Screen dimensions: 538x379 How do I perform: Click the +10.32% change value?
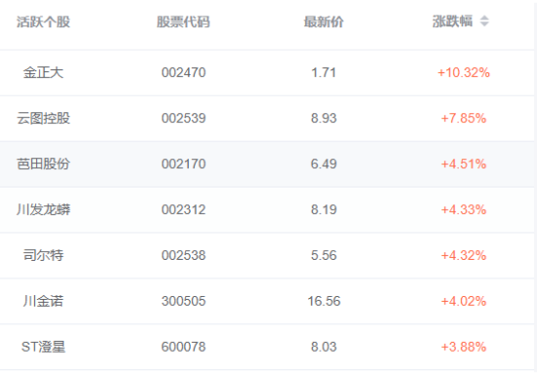click(464, 72)
